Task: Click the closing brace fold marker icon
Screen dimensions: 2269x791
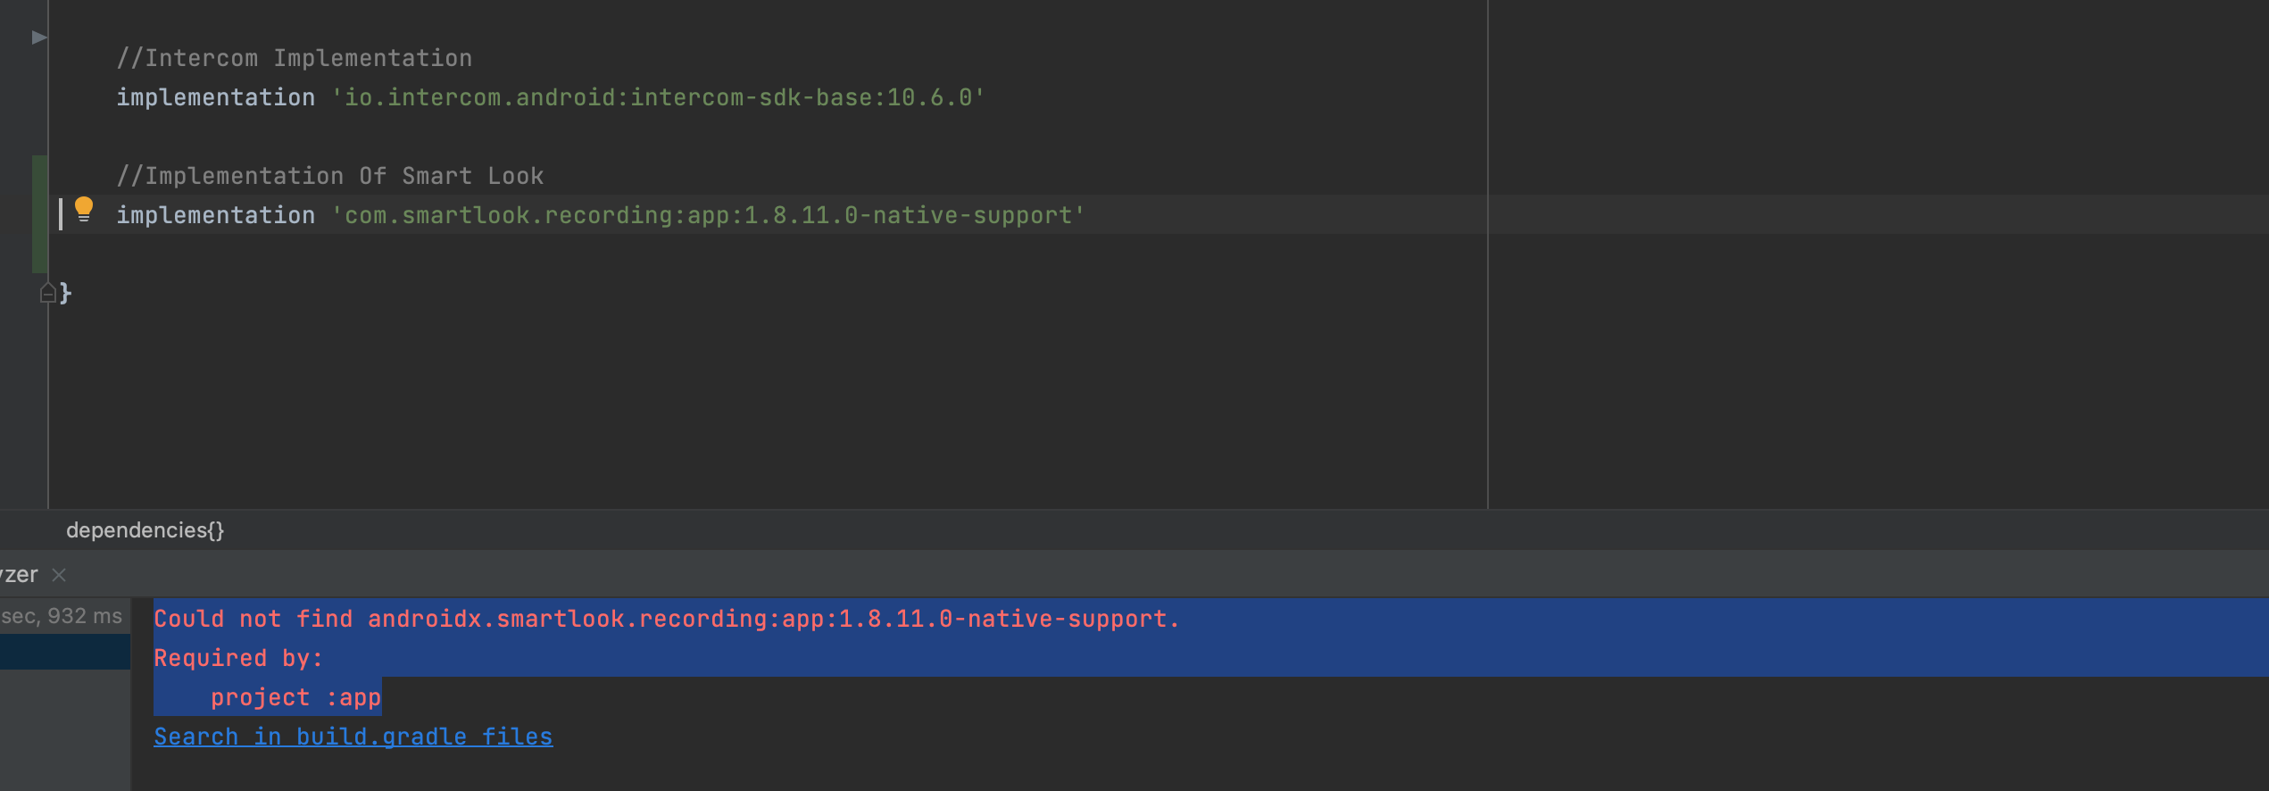Action: pyautogui.click(x=46, y=292)
